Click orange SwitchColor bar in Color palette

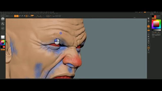tap(154, 18)
